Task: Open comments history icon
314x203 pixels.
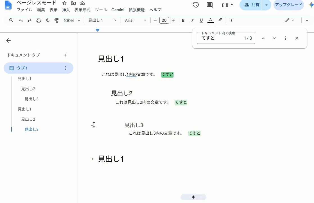Action: click(x=210, y=5)
